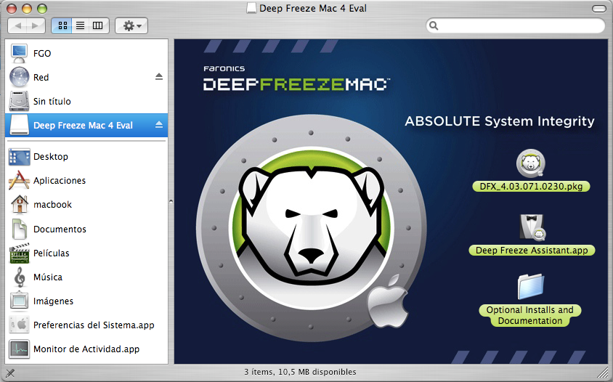This screenshot has width=613, height=382.
Task: Minimize the Finder window with the yellow button
Action: point(27,8)
